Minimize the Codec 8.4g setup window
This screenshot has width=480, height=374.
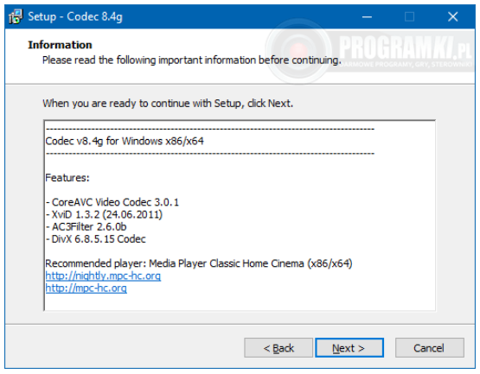367,16
